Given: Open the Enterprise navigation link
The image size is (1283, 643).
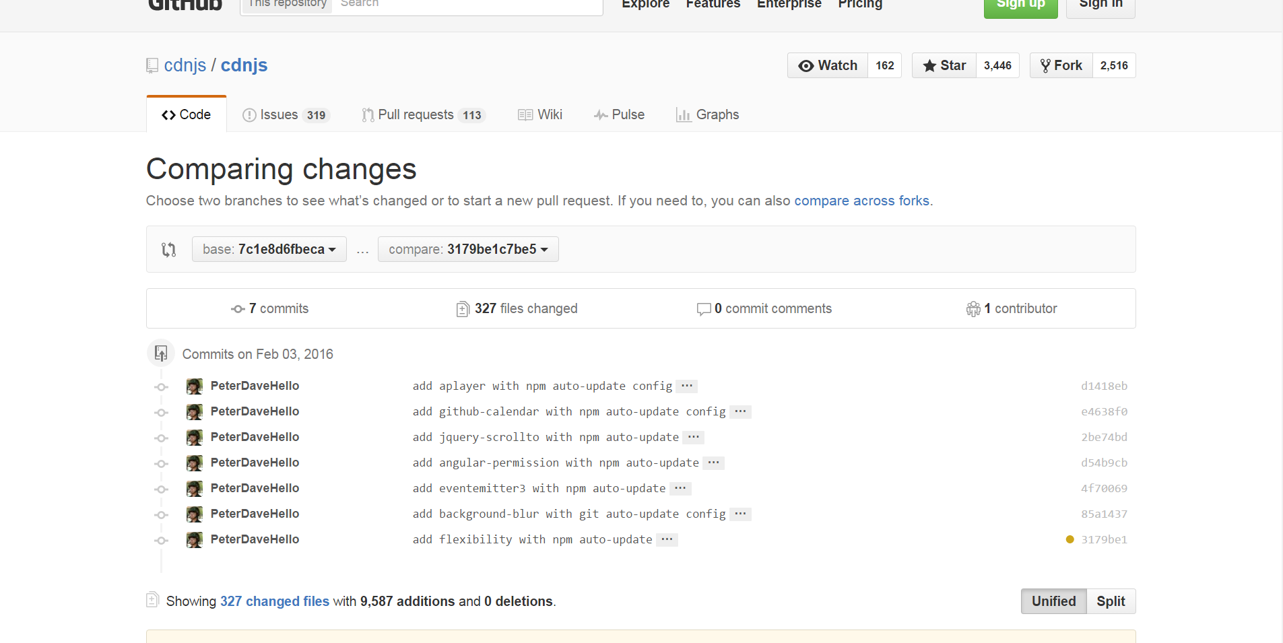Looking at the screenshot, I should [789, 4].
